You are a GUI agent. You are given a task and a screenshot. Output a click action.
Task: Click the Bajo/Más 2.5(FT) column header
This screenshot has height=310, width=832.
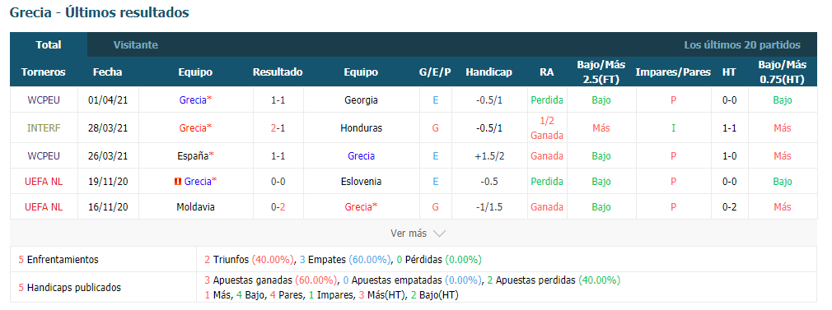pos(601,72)
